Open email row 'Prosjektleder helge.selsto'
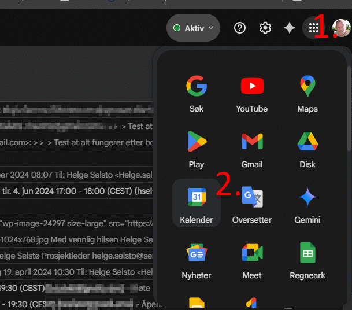This screenshot has width=352, height=310. tap(76, 256)
